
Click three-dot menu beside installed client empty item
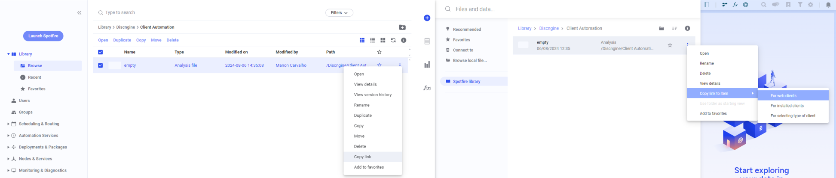688,45
